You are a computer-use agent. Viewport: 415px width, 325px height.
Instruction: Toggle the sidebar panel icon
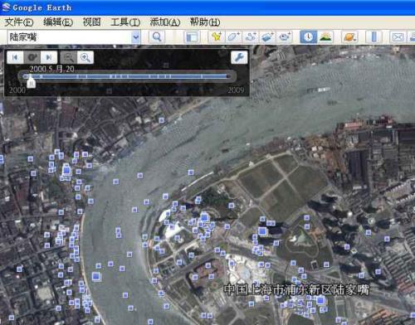click(192, 36)
